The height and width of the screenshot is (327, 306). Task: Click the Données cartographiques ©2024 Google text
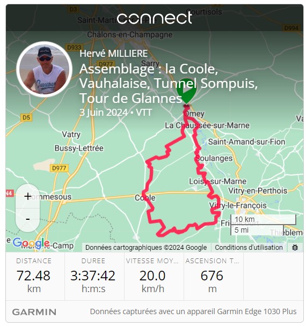click(146, 247)
